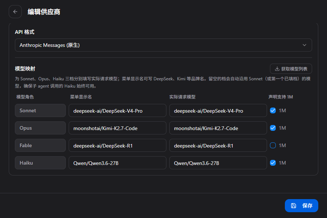Click the API 格式 label
Screen dimensions: 327x218
point(24,32)
